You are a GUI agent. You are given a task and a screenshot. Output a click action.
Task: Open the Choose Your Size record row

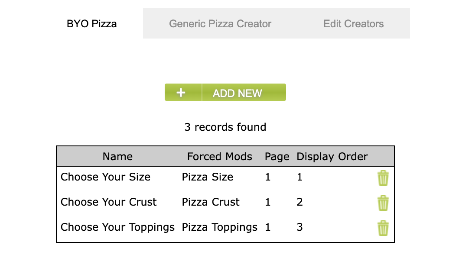pyautogui.click(x=105, y=177)
